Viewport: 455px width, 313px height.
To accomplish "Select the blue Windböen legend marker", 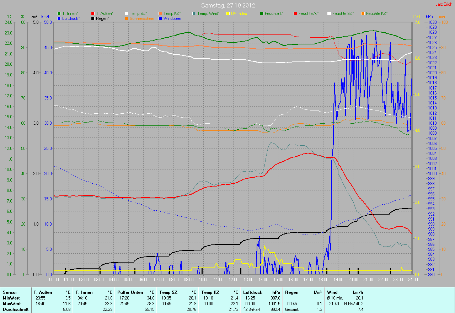I will pos(160,18).
